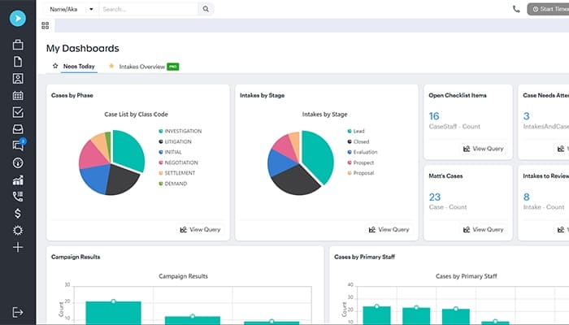This screenshot has height=325, width=569.
Task: Open the Dashboard gauge icon in sidebar
Action: [x=18, y=162]
